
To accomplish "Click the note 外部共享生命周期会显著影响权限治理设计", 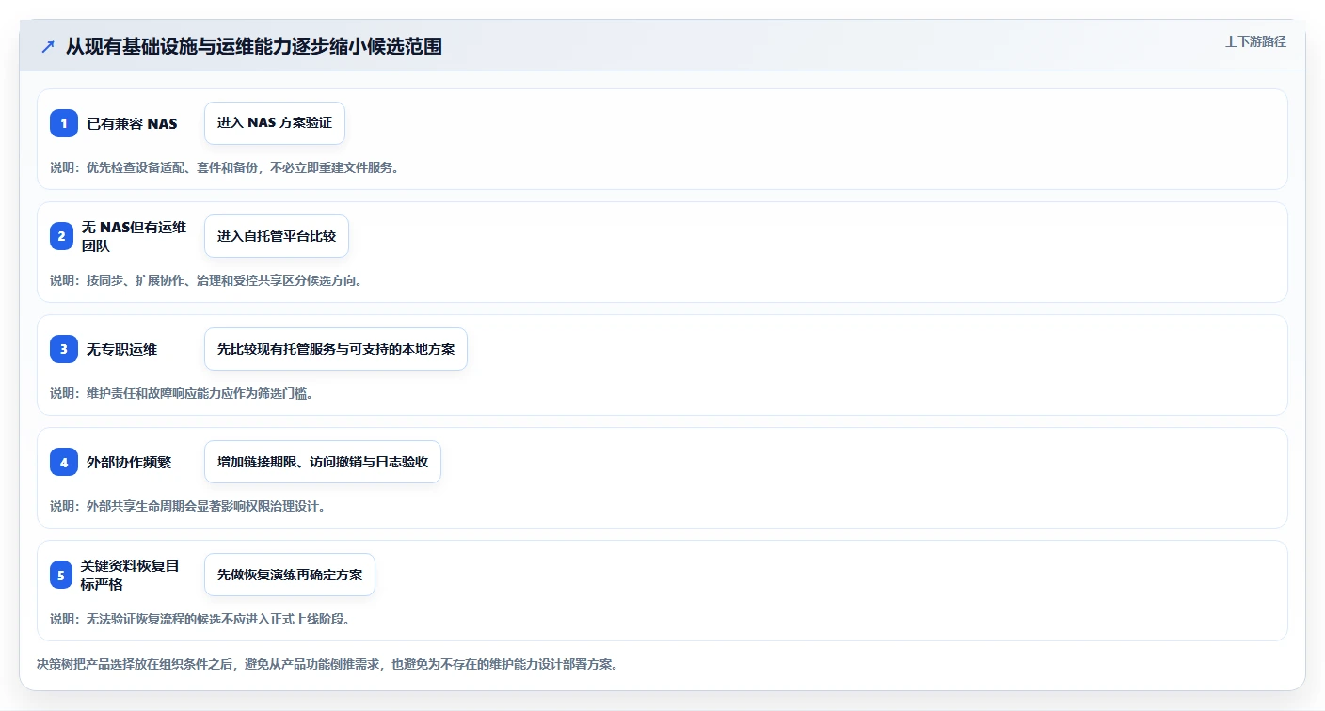I will [x=187, y=506].
